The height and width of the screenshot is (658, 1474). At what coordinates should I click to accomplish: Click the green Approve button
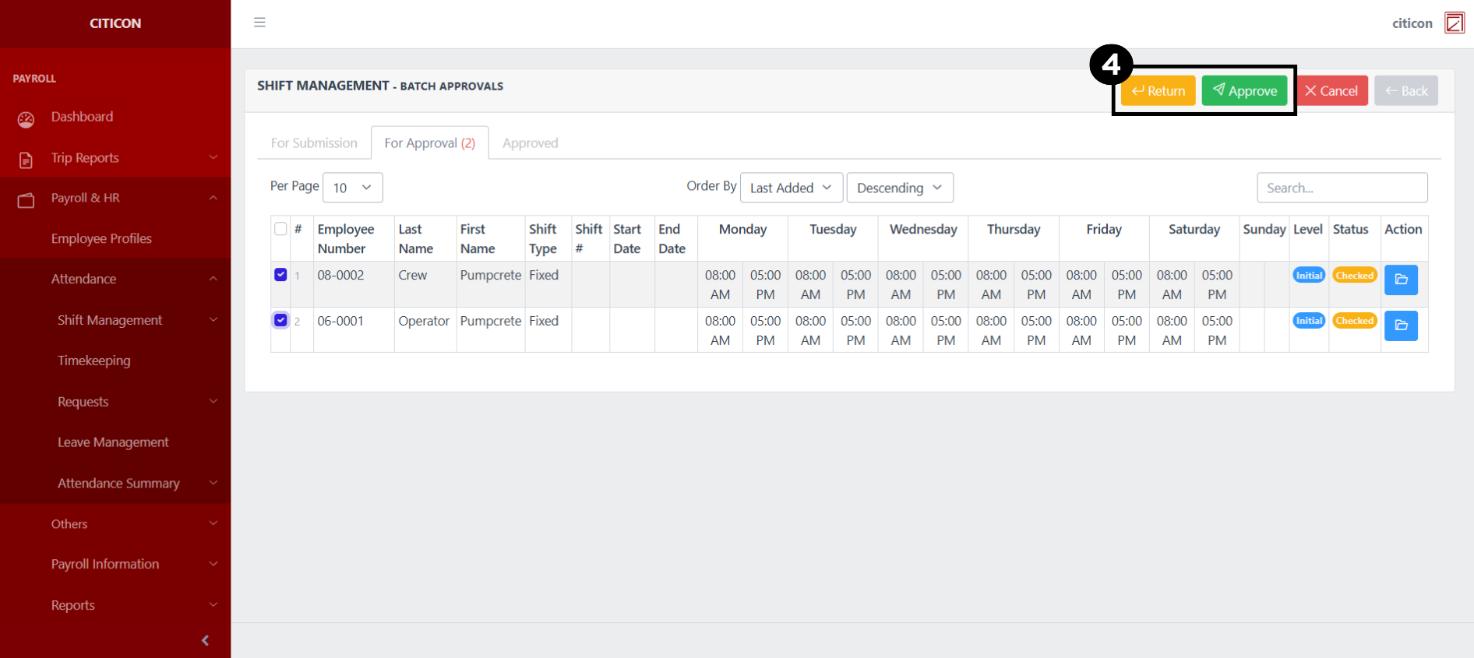[1244, 91]
